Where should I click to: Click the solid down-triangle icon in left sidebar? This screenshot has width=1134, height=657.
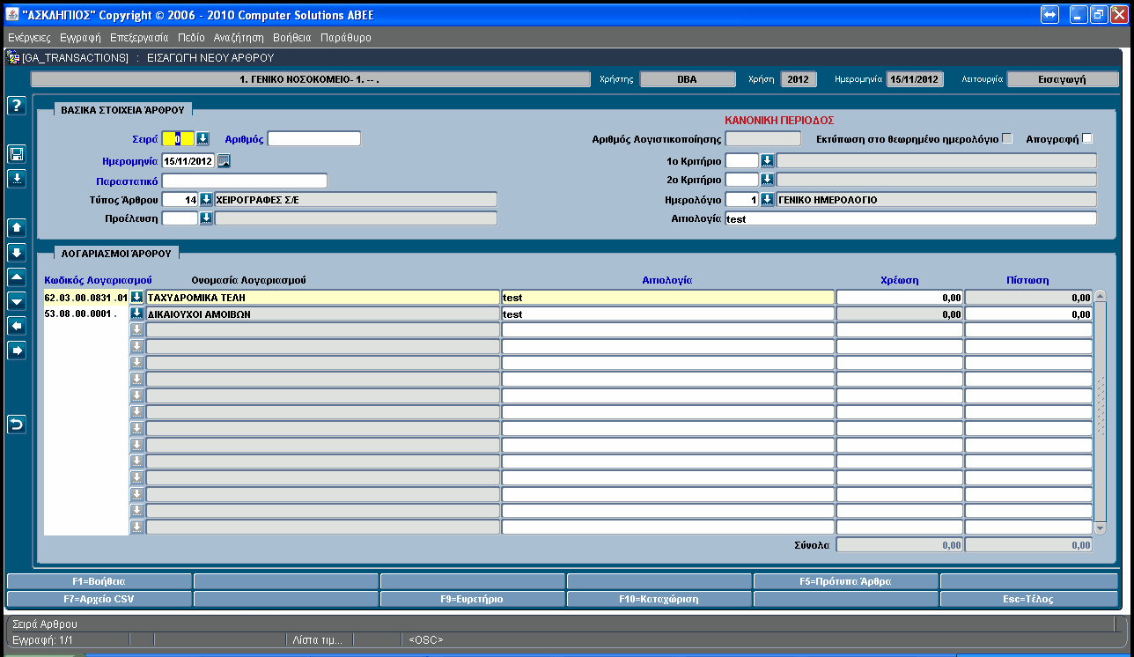[x=17, y=301]
